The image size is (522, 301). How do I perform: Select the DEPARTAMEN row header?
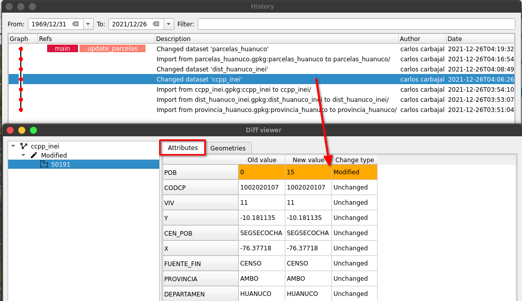201,294
